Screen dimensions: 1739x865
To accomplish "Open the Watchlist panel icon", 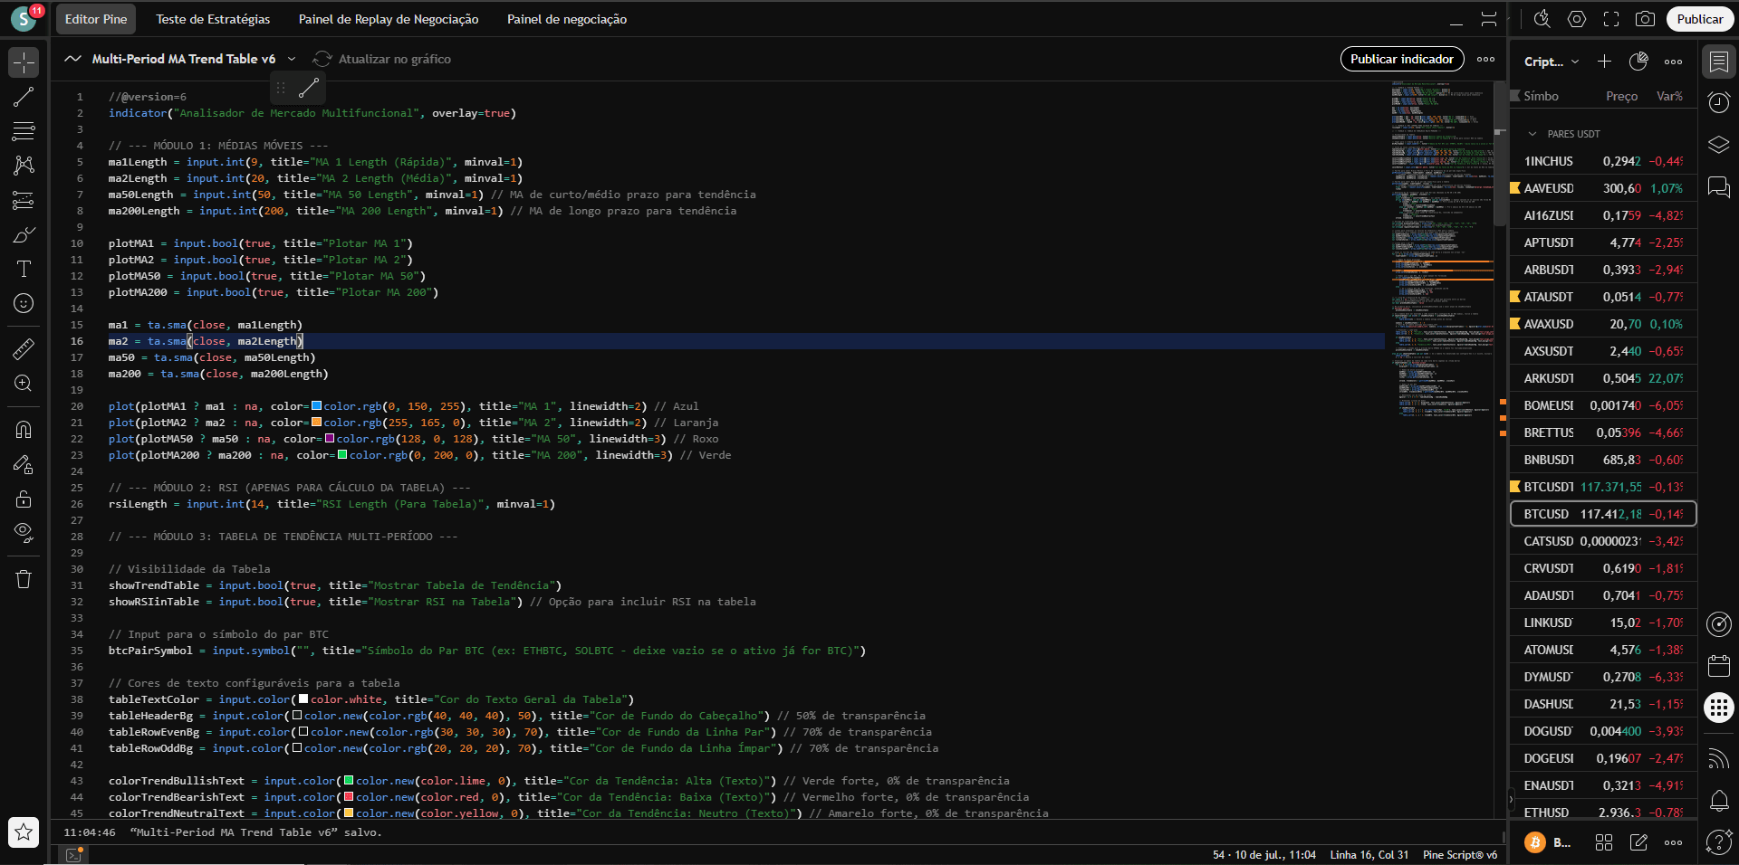I will [1719, 62].
